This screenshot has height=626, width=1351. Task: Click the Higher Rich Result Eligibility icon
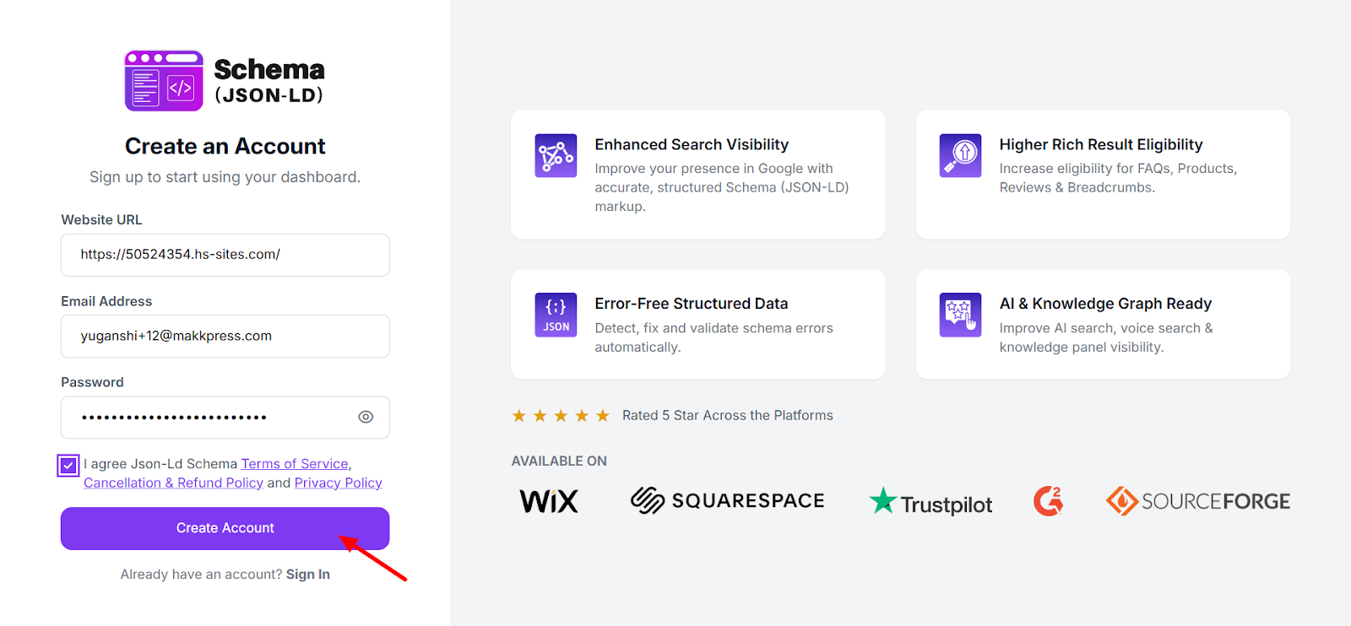pyautogui.click(x=960, y=155)
